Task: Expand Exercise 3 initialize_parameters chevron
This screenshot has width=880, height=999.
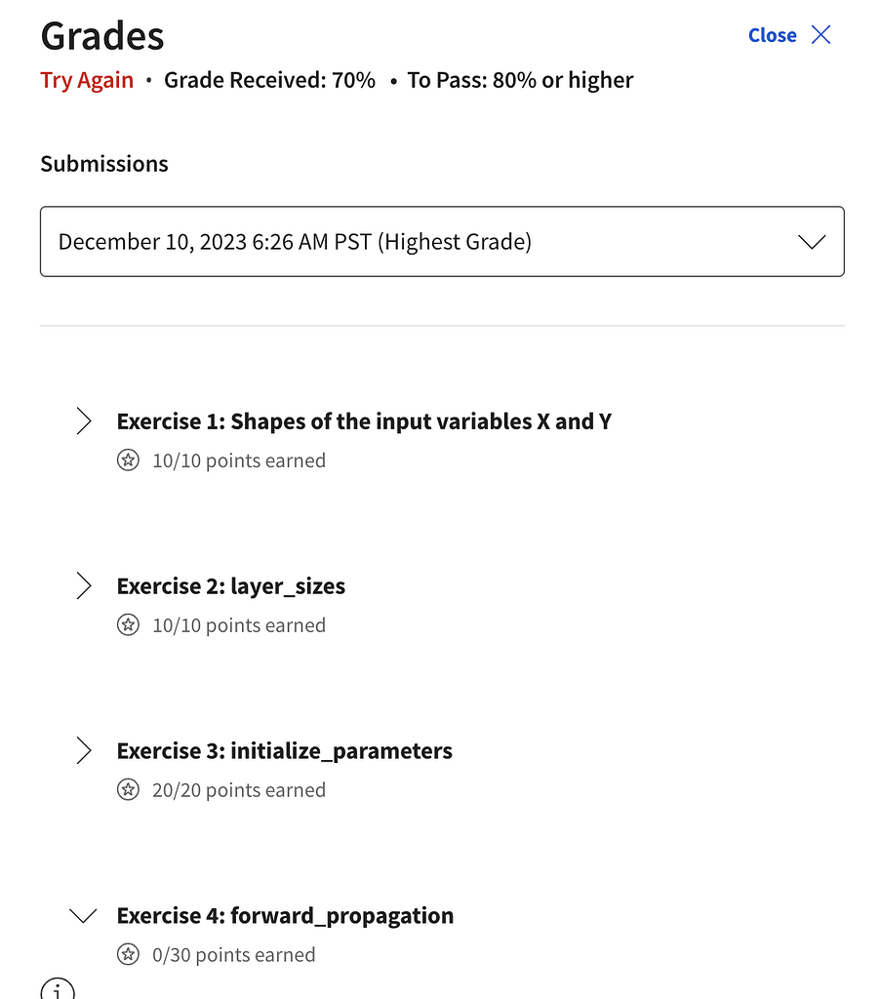Action: point(84,751)
